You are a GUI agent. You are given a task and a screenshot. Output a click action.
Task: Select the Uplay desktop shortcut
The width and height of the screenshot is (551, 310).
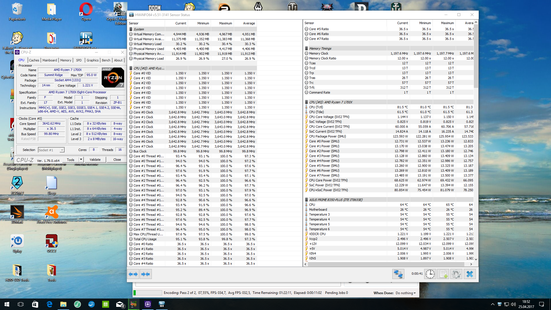pyautogui.click(x=17, y=243)
